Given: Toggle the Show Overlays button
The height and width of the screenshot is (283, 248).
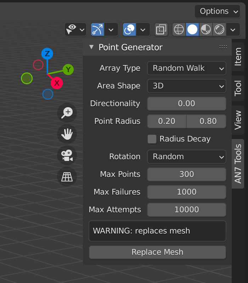Looking at the screenshot, I should tap(129, 29).
